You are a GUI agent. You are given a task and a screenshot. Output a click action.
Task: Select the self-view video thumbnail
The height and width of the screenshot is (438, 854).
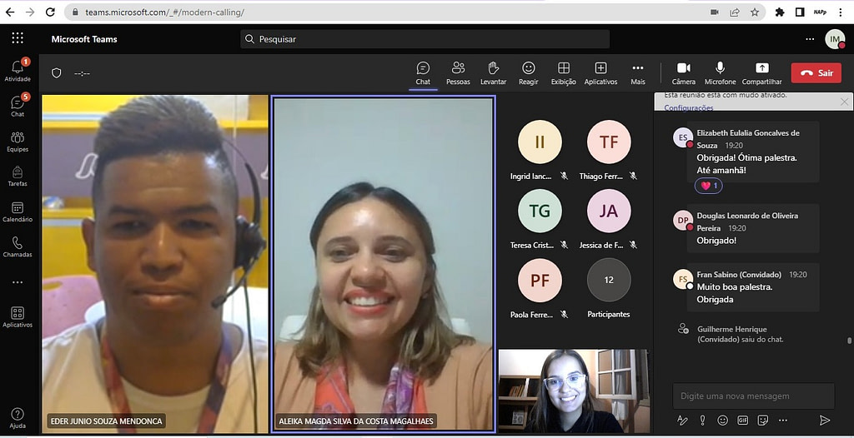[574, 391]
